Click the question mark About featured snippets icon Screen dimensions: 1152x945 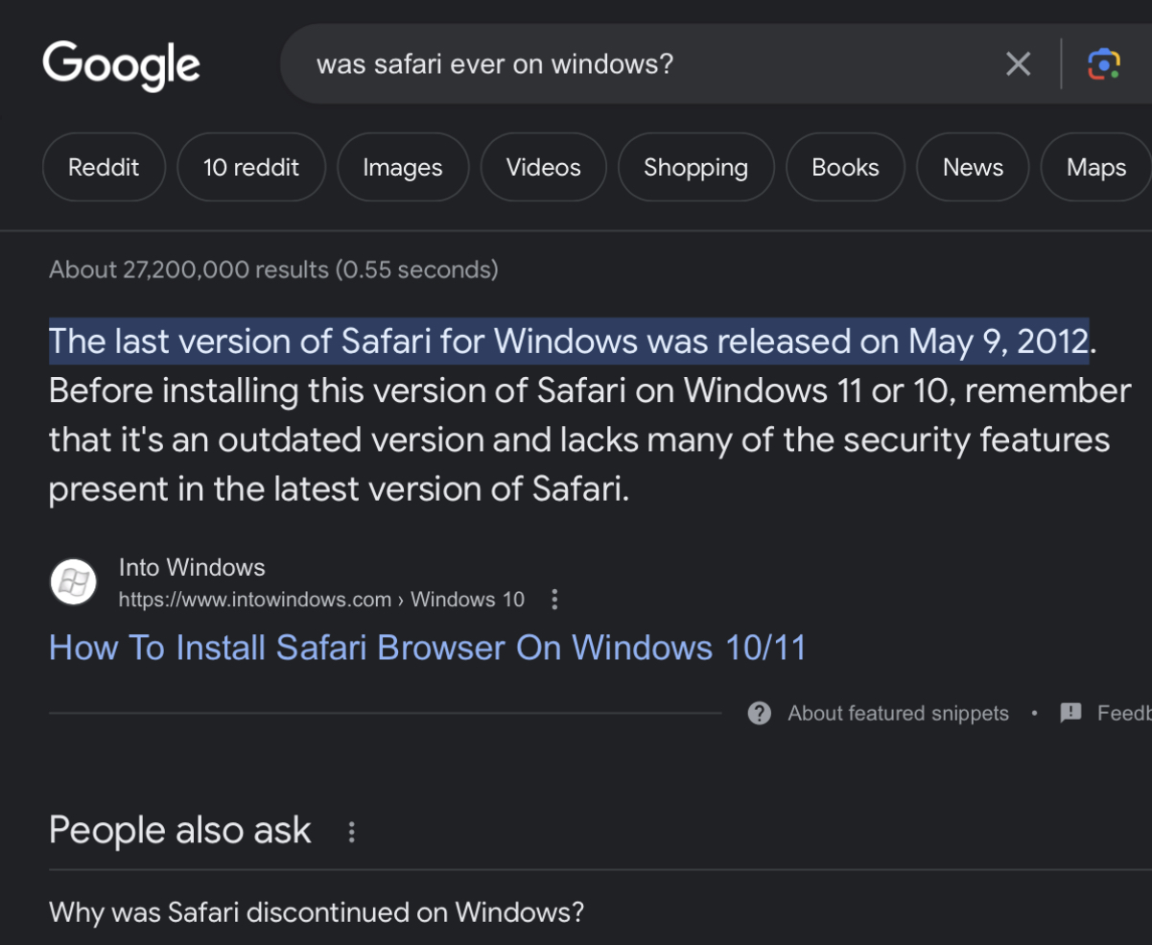759,713
